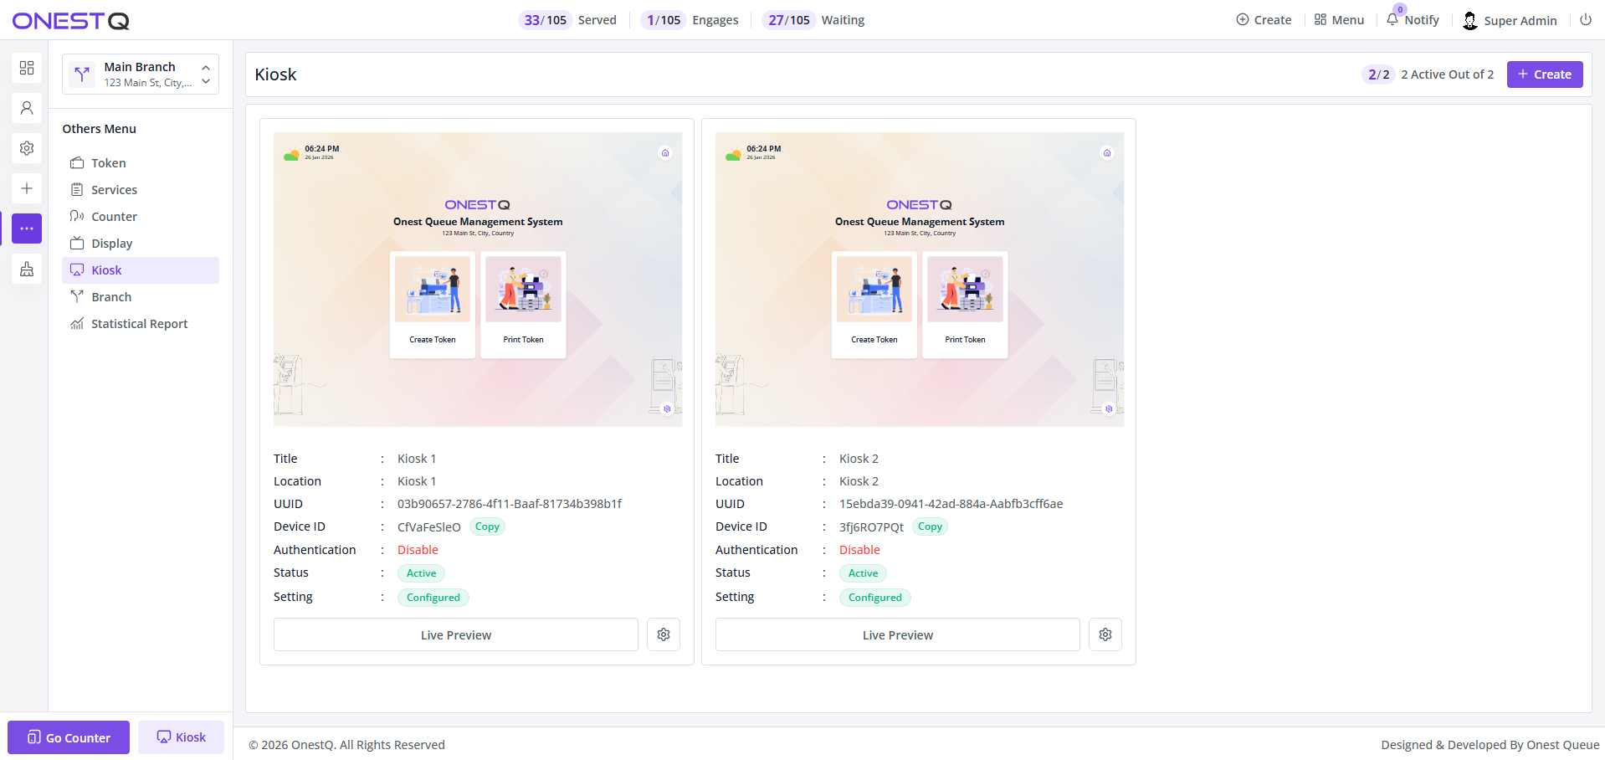Click the ONESTQ logo in the header
Image resolution: width=1605 pixels, height=760 pixels.
(x=71, y=21)
